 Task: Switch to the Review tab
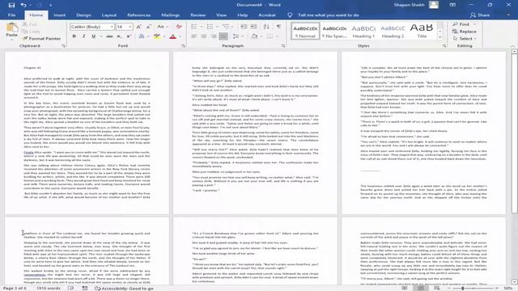[197, 15]
